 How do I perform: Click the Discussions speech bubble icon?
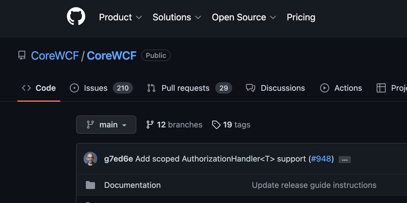[250, 88]
